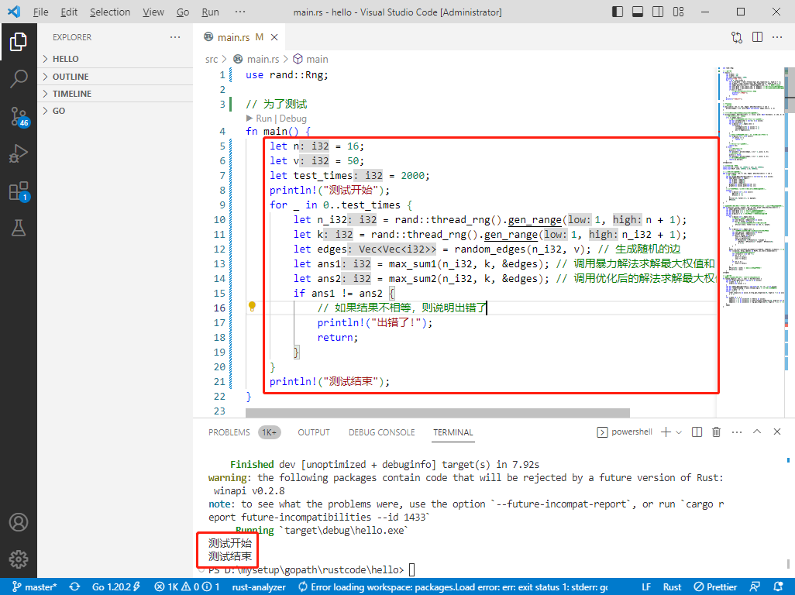Click the feedback icon in status bar
795x595 pixels.
[x=755, y=587]
